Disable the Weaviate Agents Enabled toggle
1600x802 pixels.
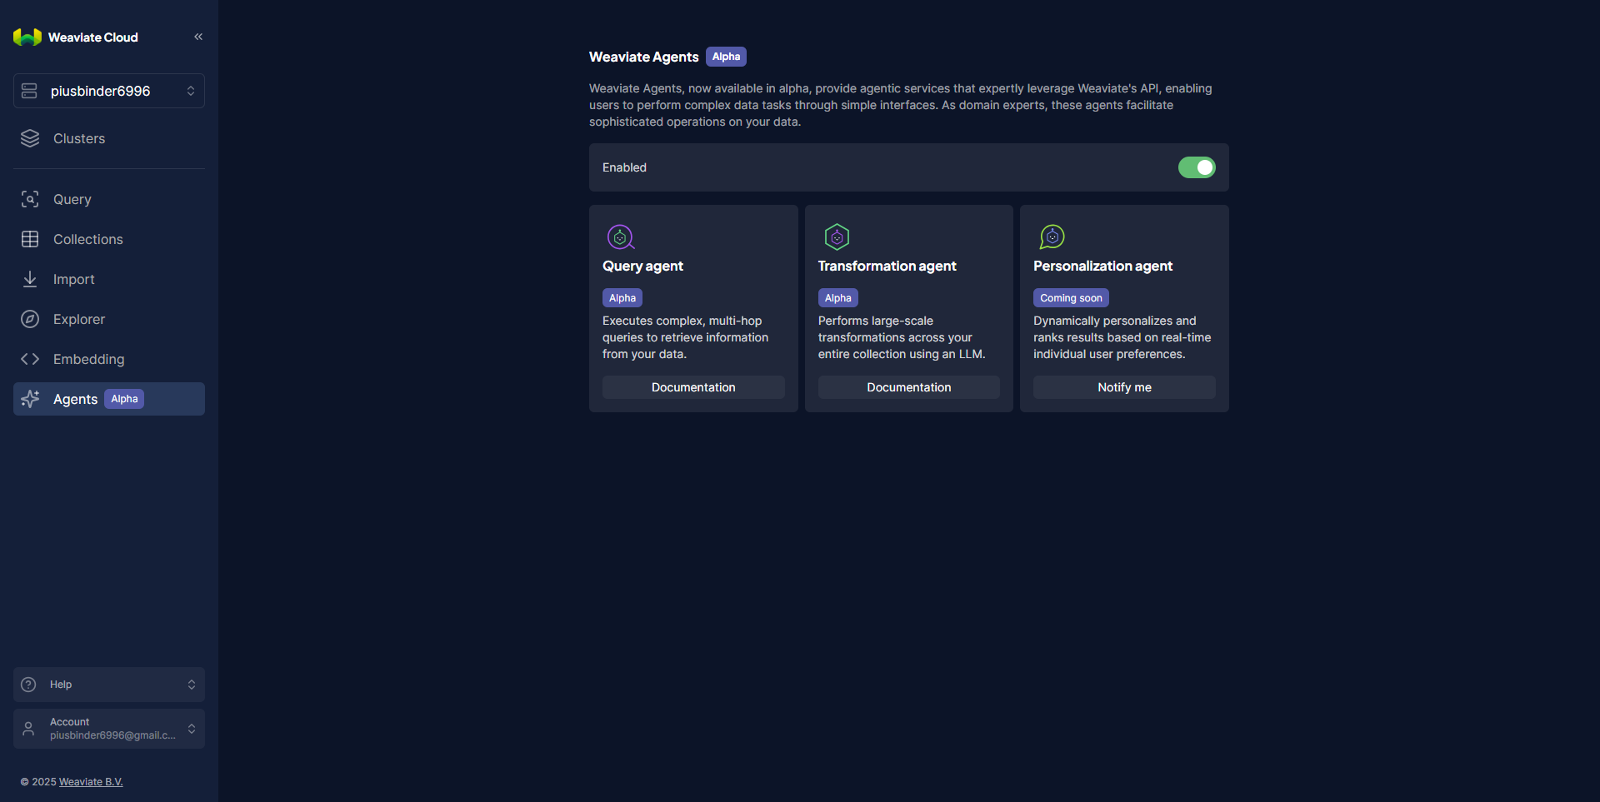tap(1197, 167)
